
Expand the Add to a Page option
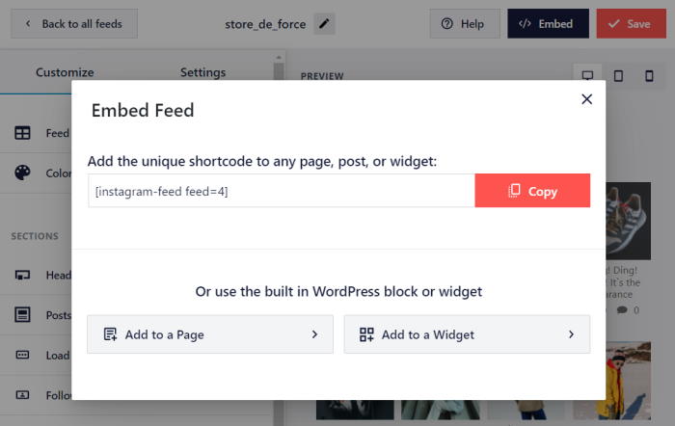coord(209,334)
